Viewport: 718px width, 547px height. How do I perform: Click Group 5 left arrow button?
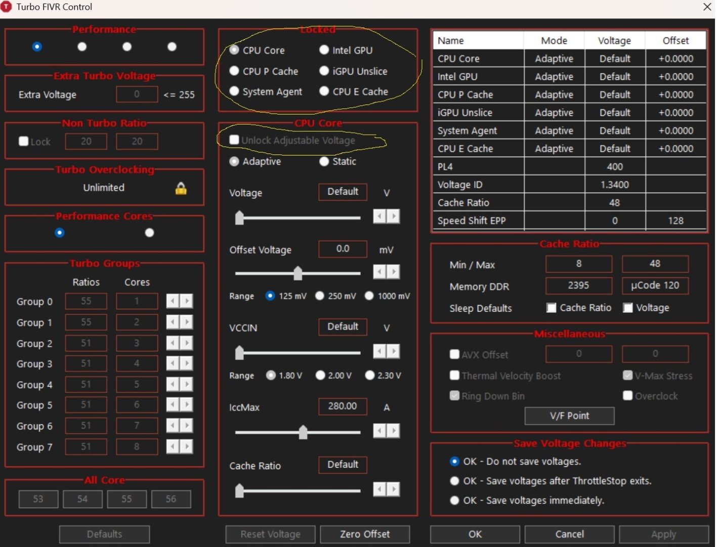pos(173,405)
